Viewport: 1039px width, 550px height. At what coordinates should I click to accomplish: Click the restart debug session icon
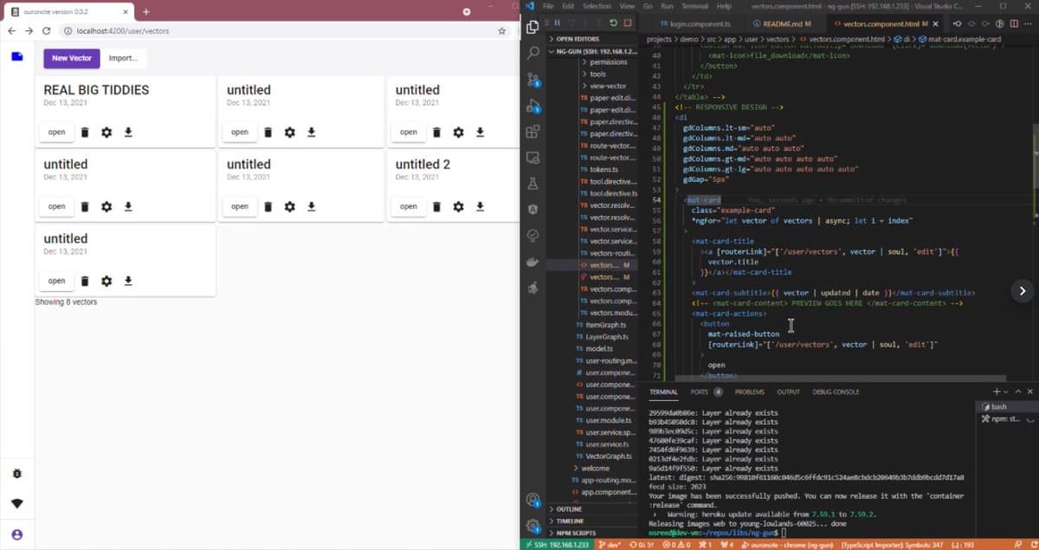(x=614, y=23)
